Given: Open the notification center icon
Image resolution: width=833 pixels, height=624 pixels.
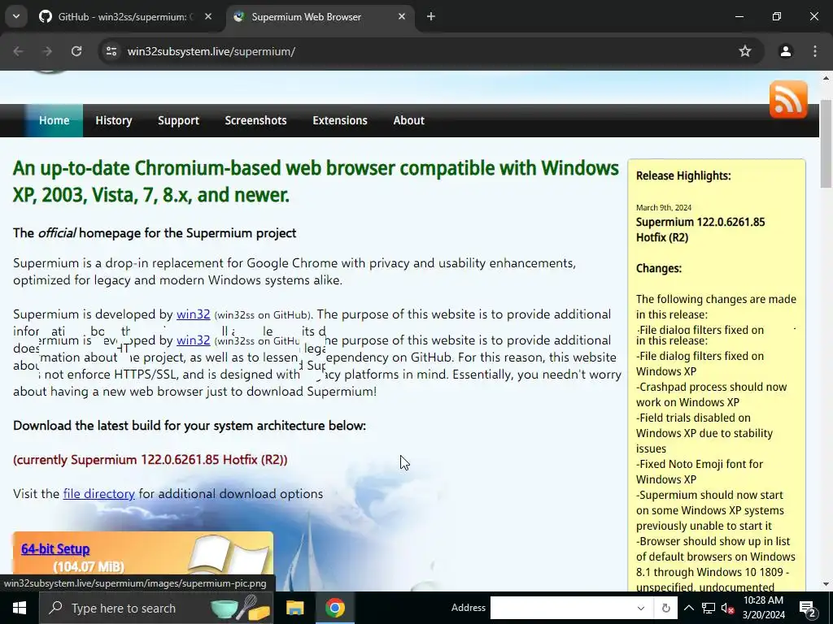Looking at the screenshot, I should tap(808, 608).
